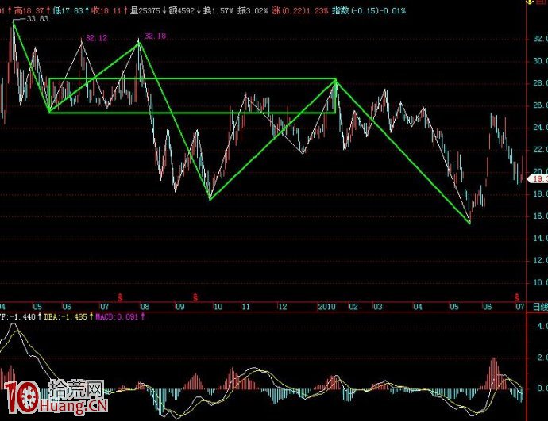Click the MACD:0.091 indicator value

117,316
